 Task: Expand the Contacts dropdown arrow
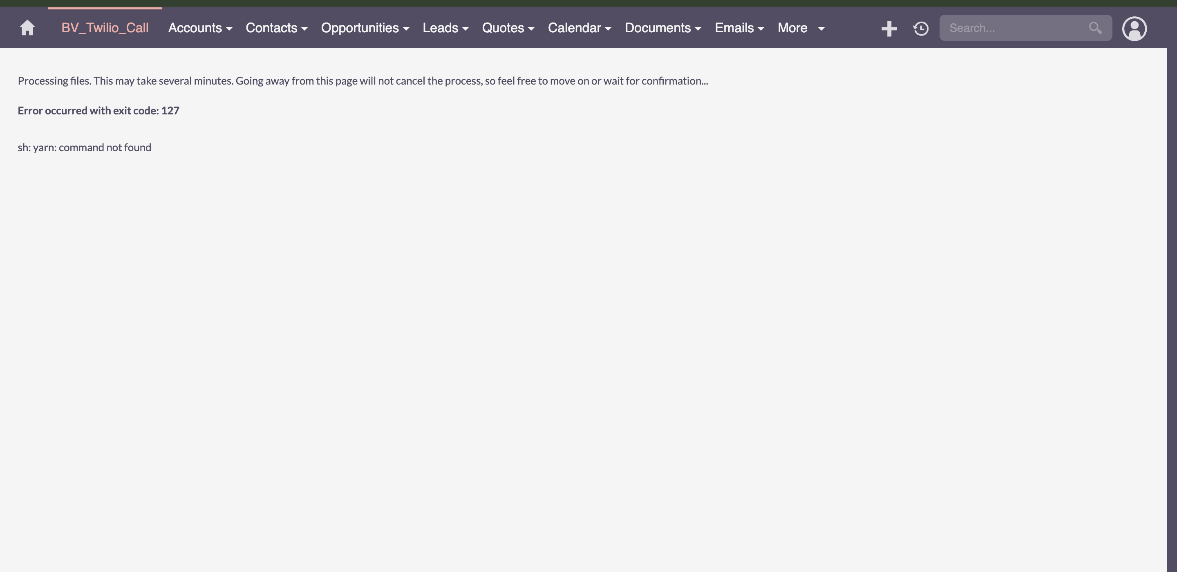[x=306, y=28]
